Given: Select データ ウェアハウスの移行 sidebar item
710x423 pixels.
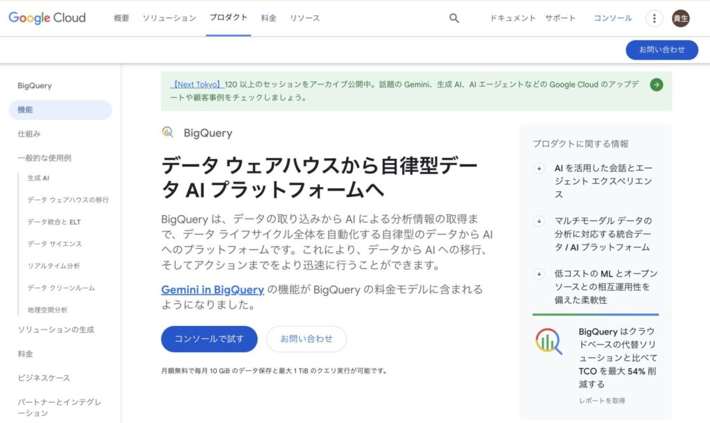Looking at the screenshot, I should pos(68,200).
